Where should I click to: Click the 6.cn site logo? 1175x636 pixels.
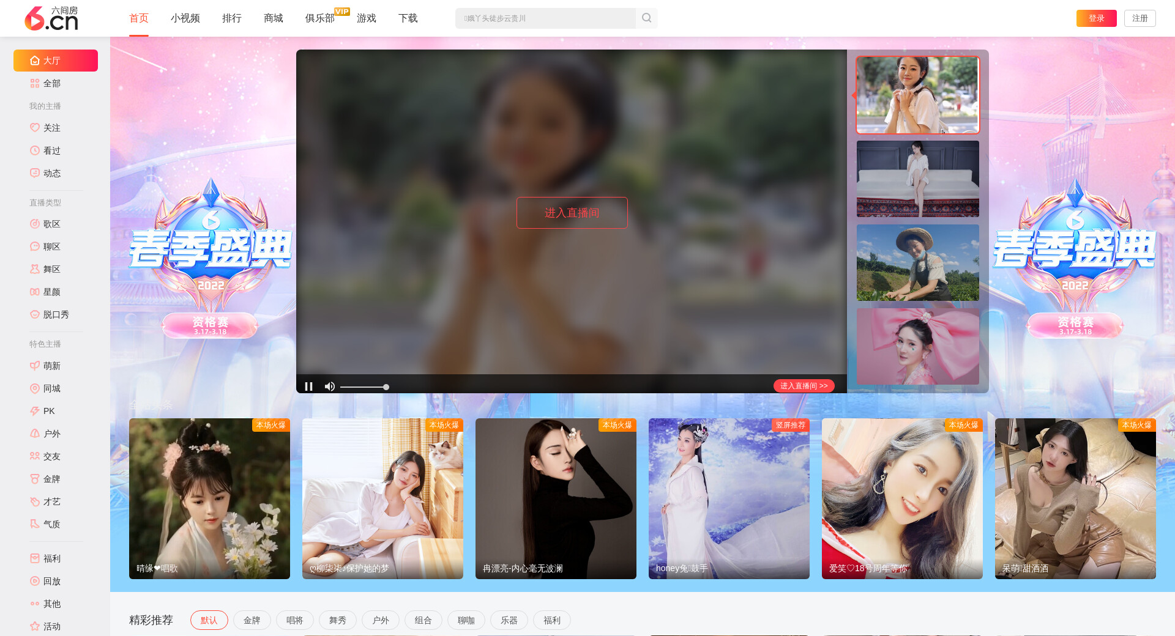(x=51, y=18)
